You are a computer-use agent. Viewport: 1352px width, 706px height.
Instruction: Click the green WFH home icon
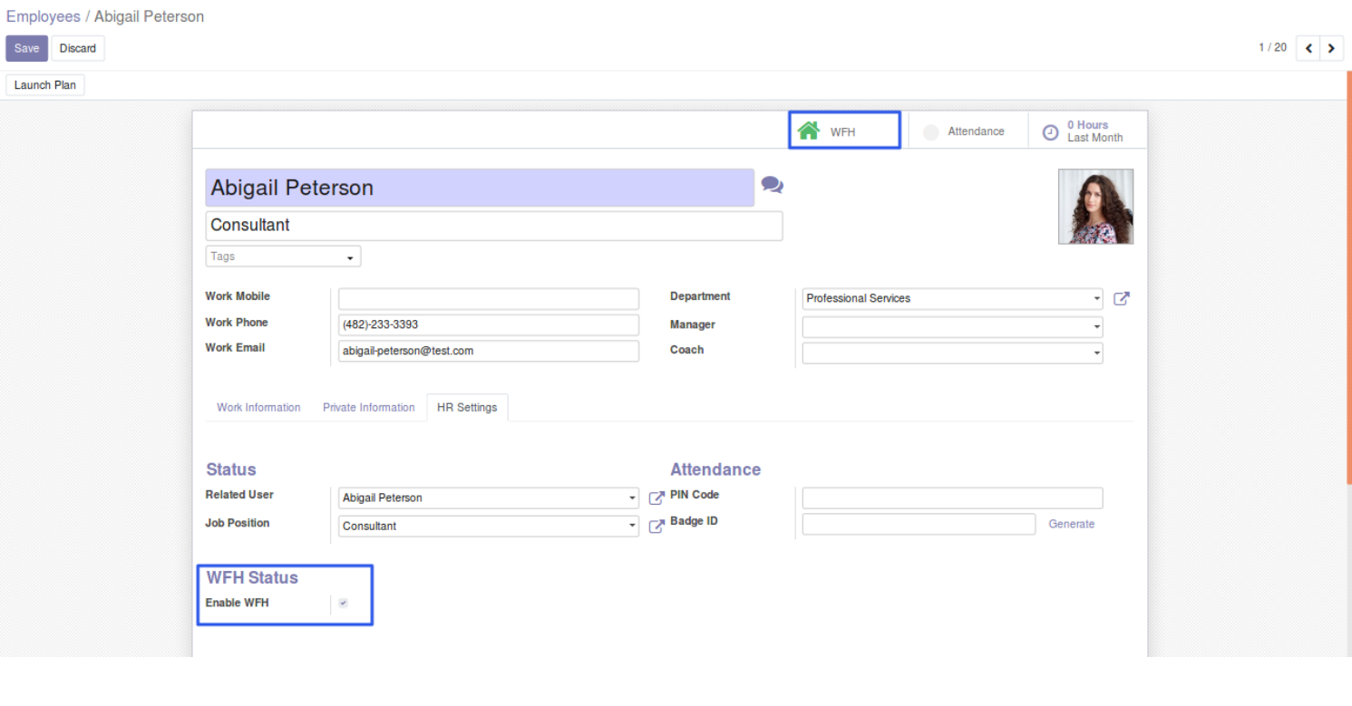tap(808, 131)
